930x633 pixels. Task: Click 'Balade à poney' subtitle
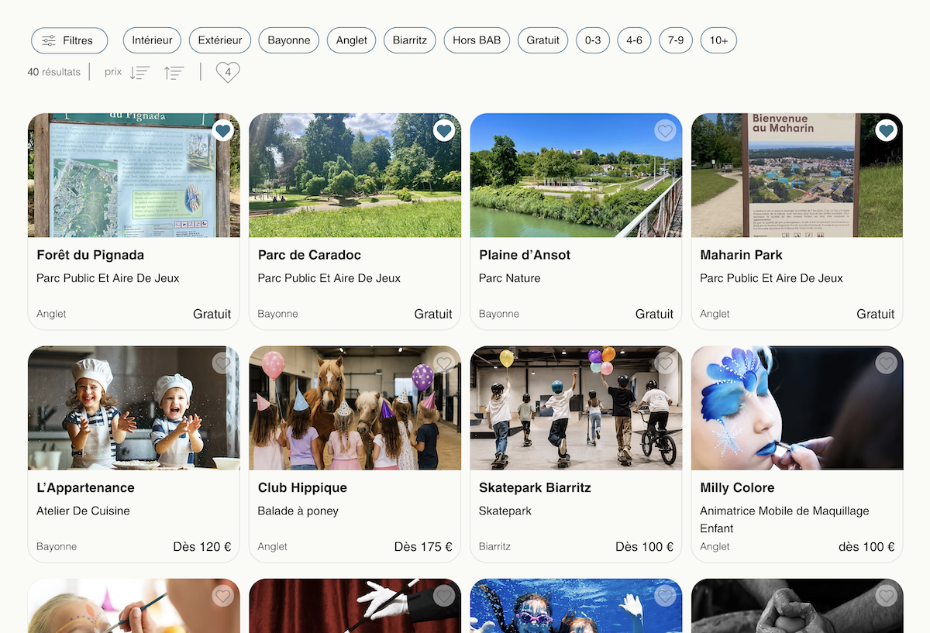point(298,511)
